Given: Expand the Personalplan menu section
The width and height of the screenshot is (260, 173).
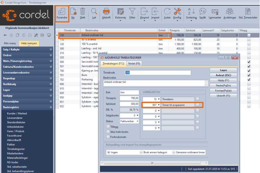Looking at the screenshot, I should [x=27, y=102].
